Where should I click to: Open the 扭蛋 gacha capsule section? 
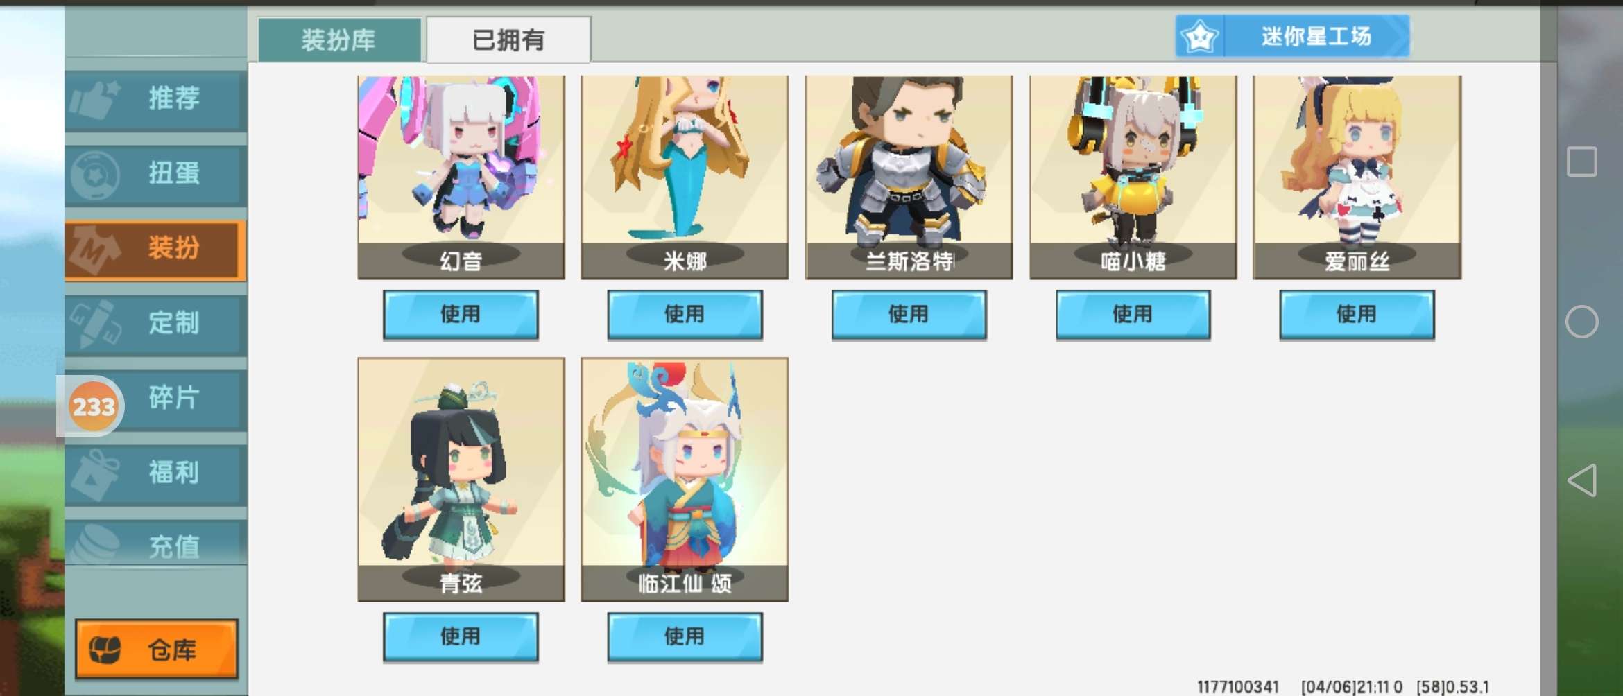coord(156,173)
